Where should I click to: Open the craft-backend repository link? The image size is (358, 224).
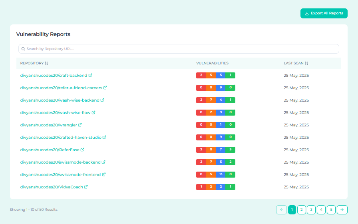click(54, 76)
